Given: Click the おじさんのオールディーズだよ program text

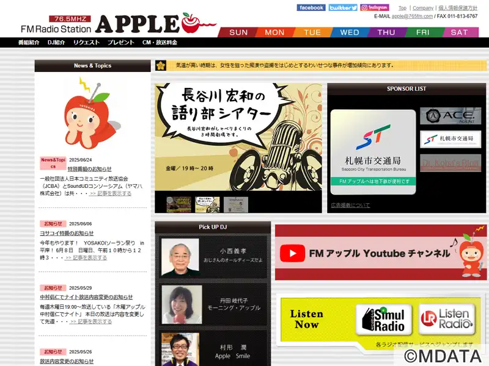Looking at the screenshot, I should (233, 260).
